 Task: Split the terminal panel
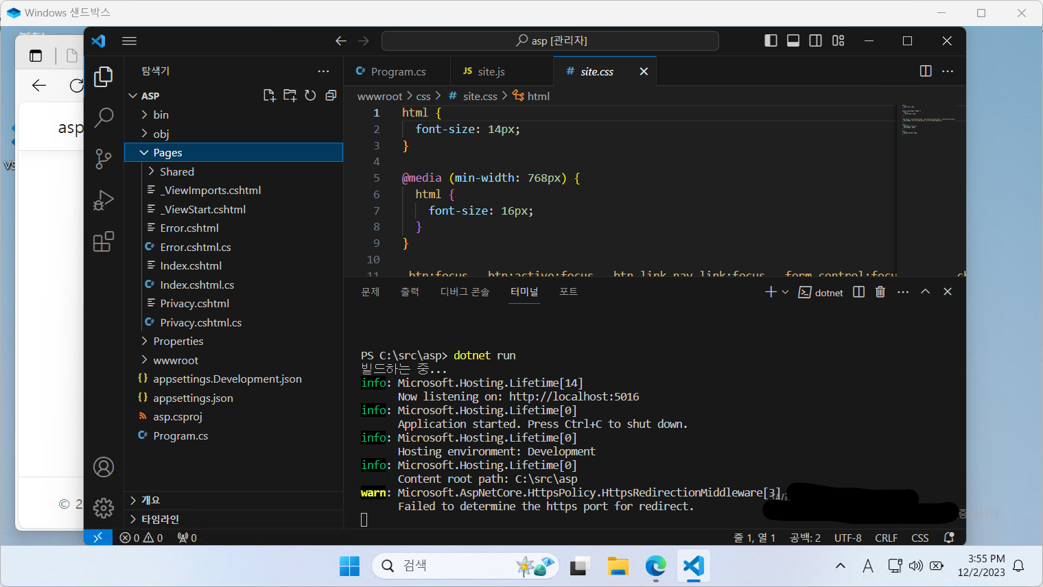[x=858, y=292]
